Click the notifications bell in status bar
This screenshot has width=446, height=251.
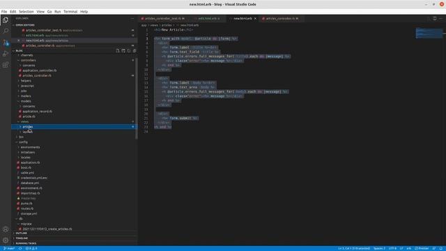pos(441,248)
